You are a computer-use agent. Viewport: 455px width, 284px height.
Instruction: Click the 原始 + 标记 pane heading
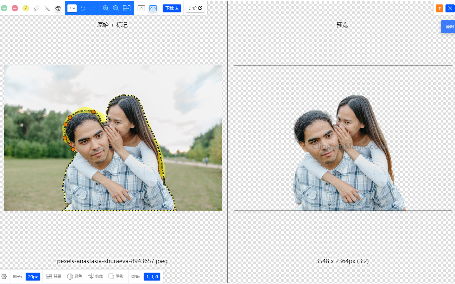point(112,25)
